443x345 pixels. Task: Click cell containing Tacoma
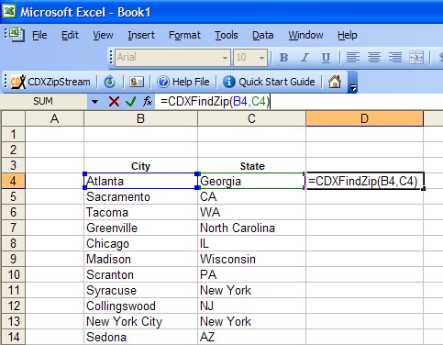tap(140, 212)
